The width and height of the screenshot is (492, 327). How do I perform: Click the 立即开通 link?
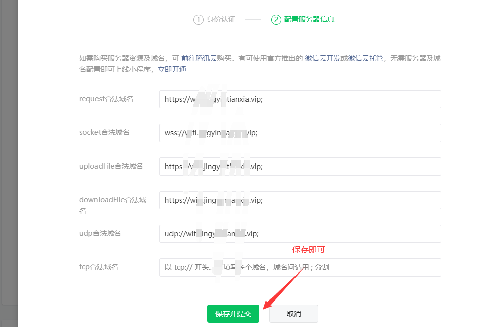[172, 70]
